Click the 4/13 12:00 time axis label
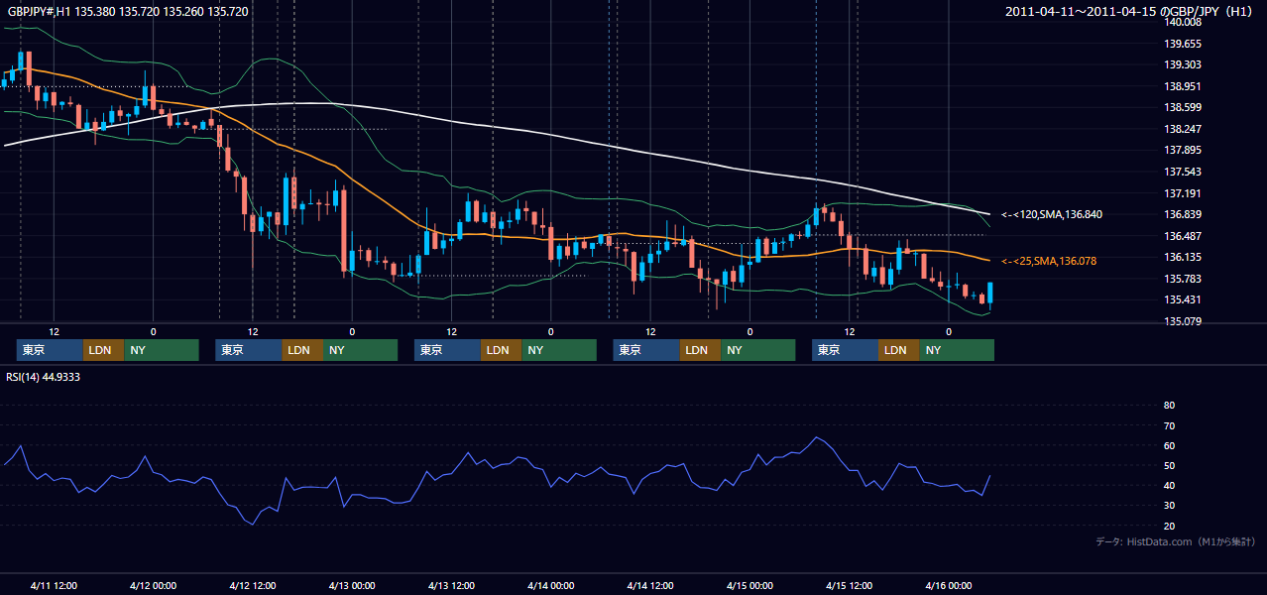This screenshot has width=1267, height=595. point(451,585)
